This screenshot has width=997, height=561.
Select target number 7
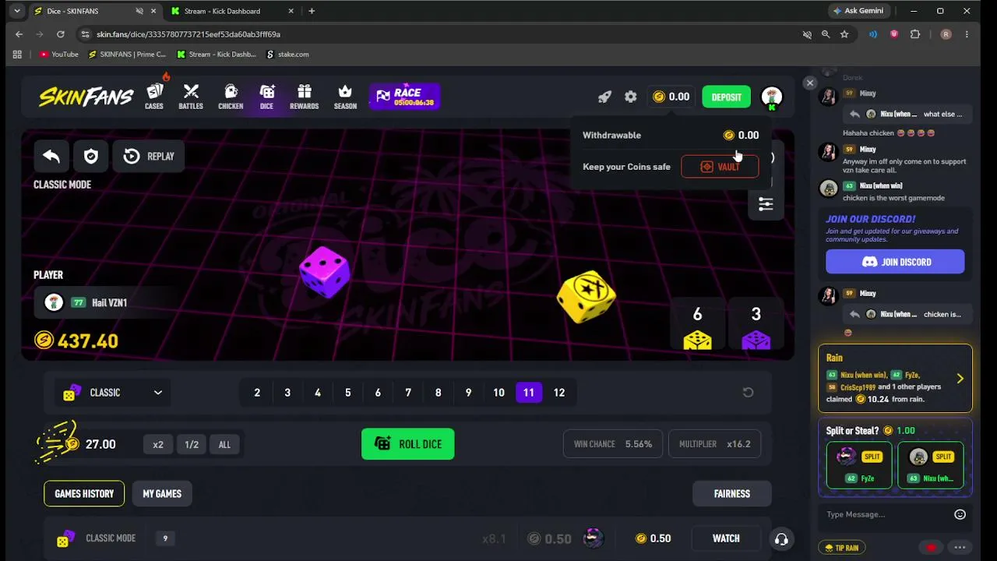click(408, 393)
